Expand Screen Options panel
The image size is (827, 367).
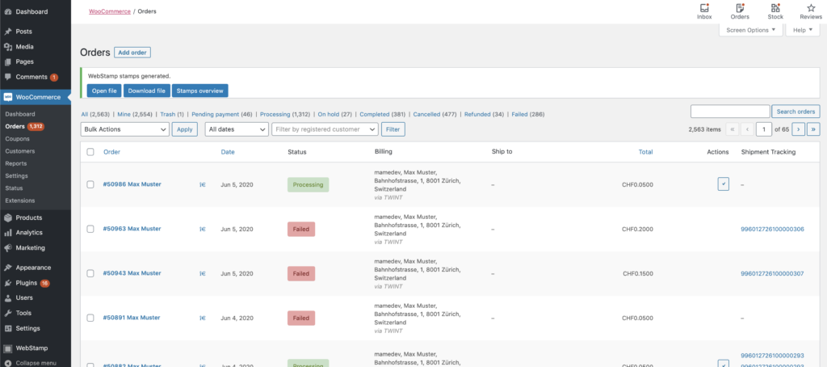[x=750, y=30]
